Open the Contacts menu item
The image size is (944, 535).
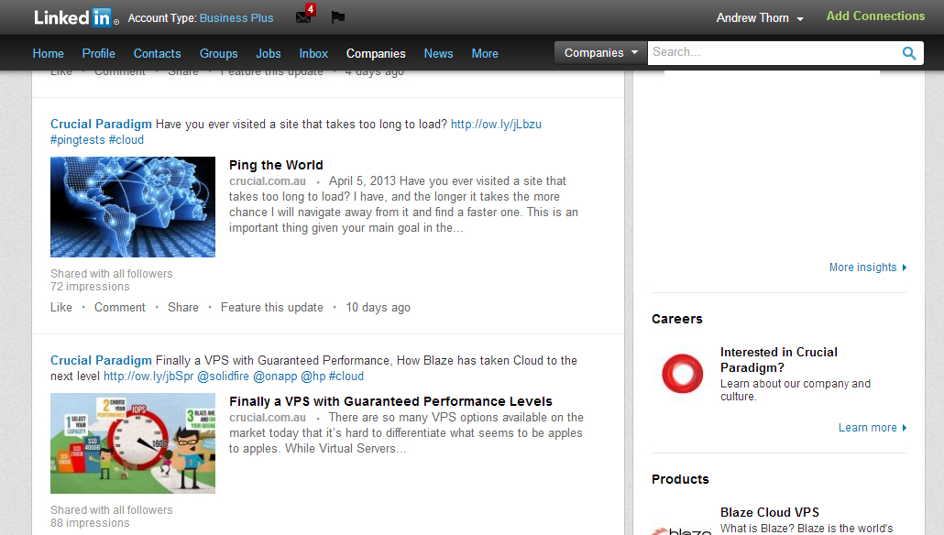(157, 53)
